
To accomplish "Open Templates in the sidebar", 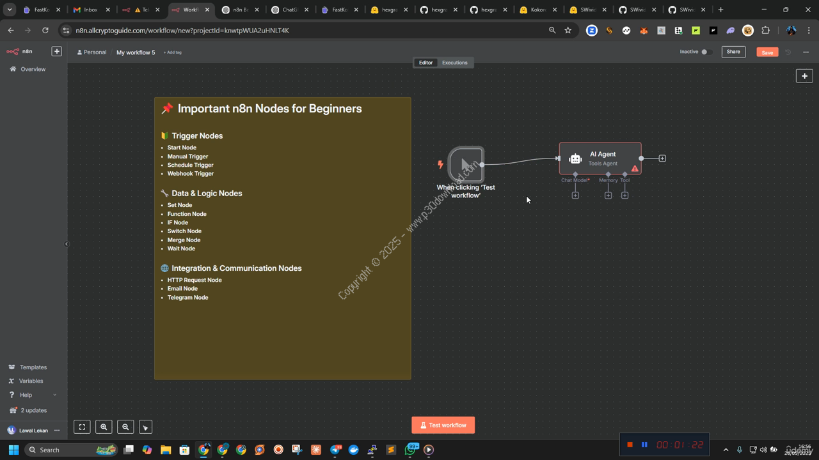I will click(x=33, y=367).
